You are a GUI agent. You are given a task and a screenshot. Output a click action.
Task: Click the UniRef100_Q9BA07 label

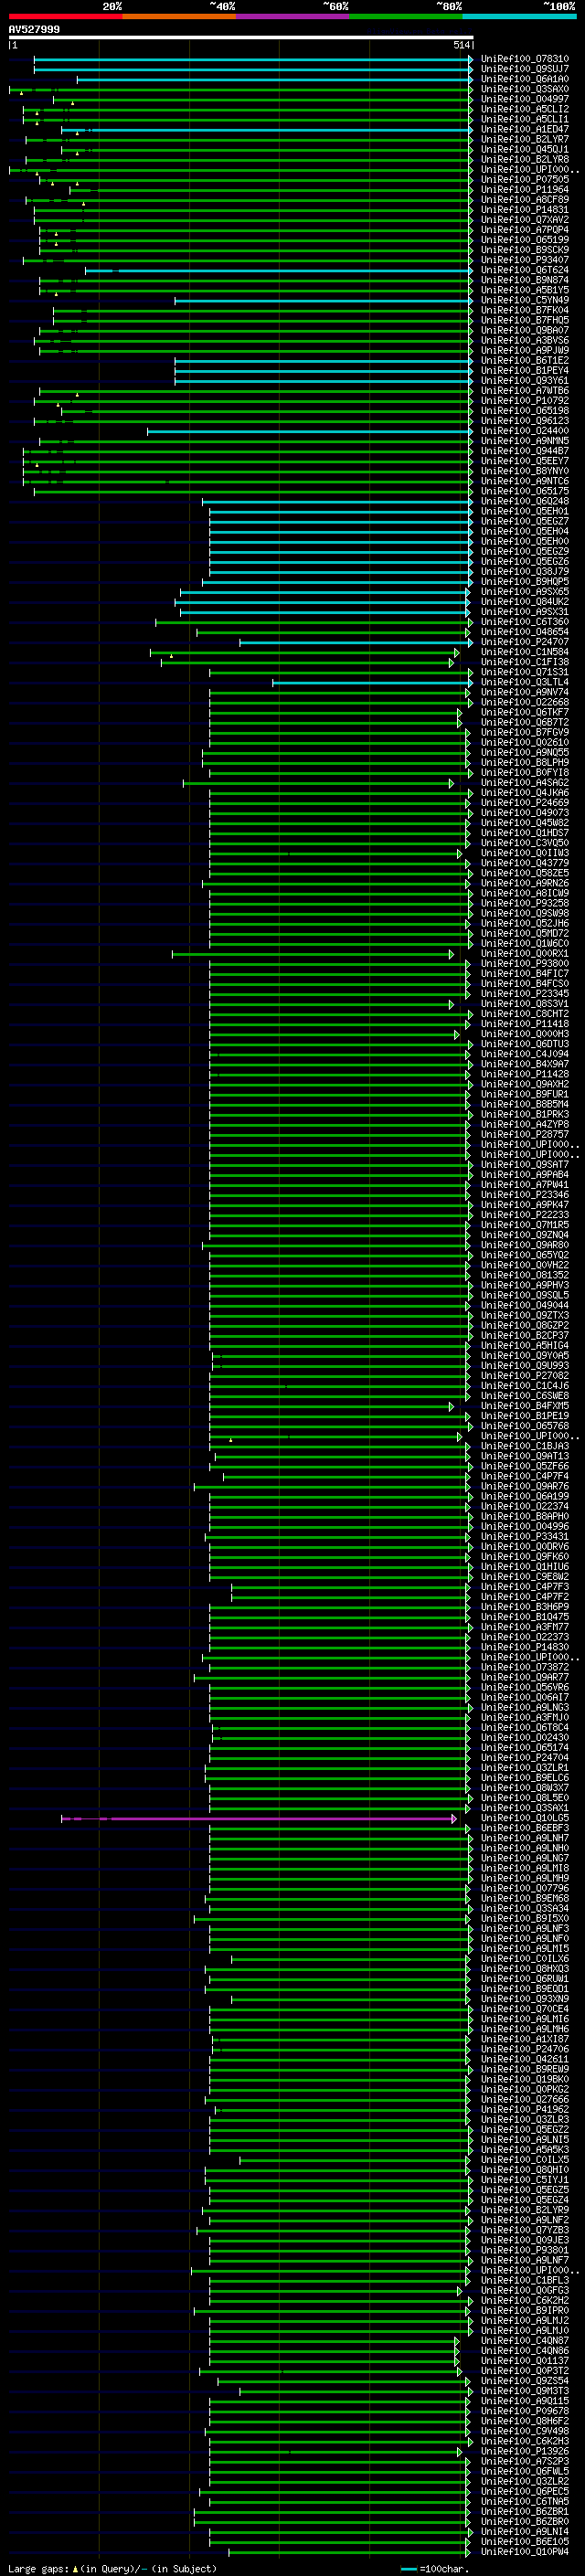[x=525, y=330]
